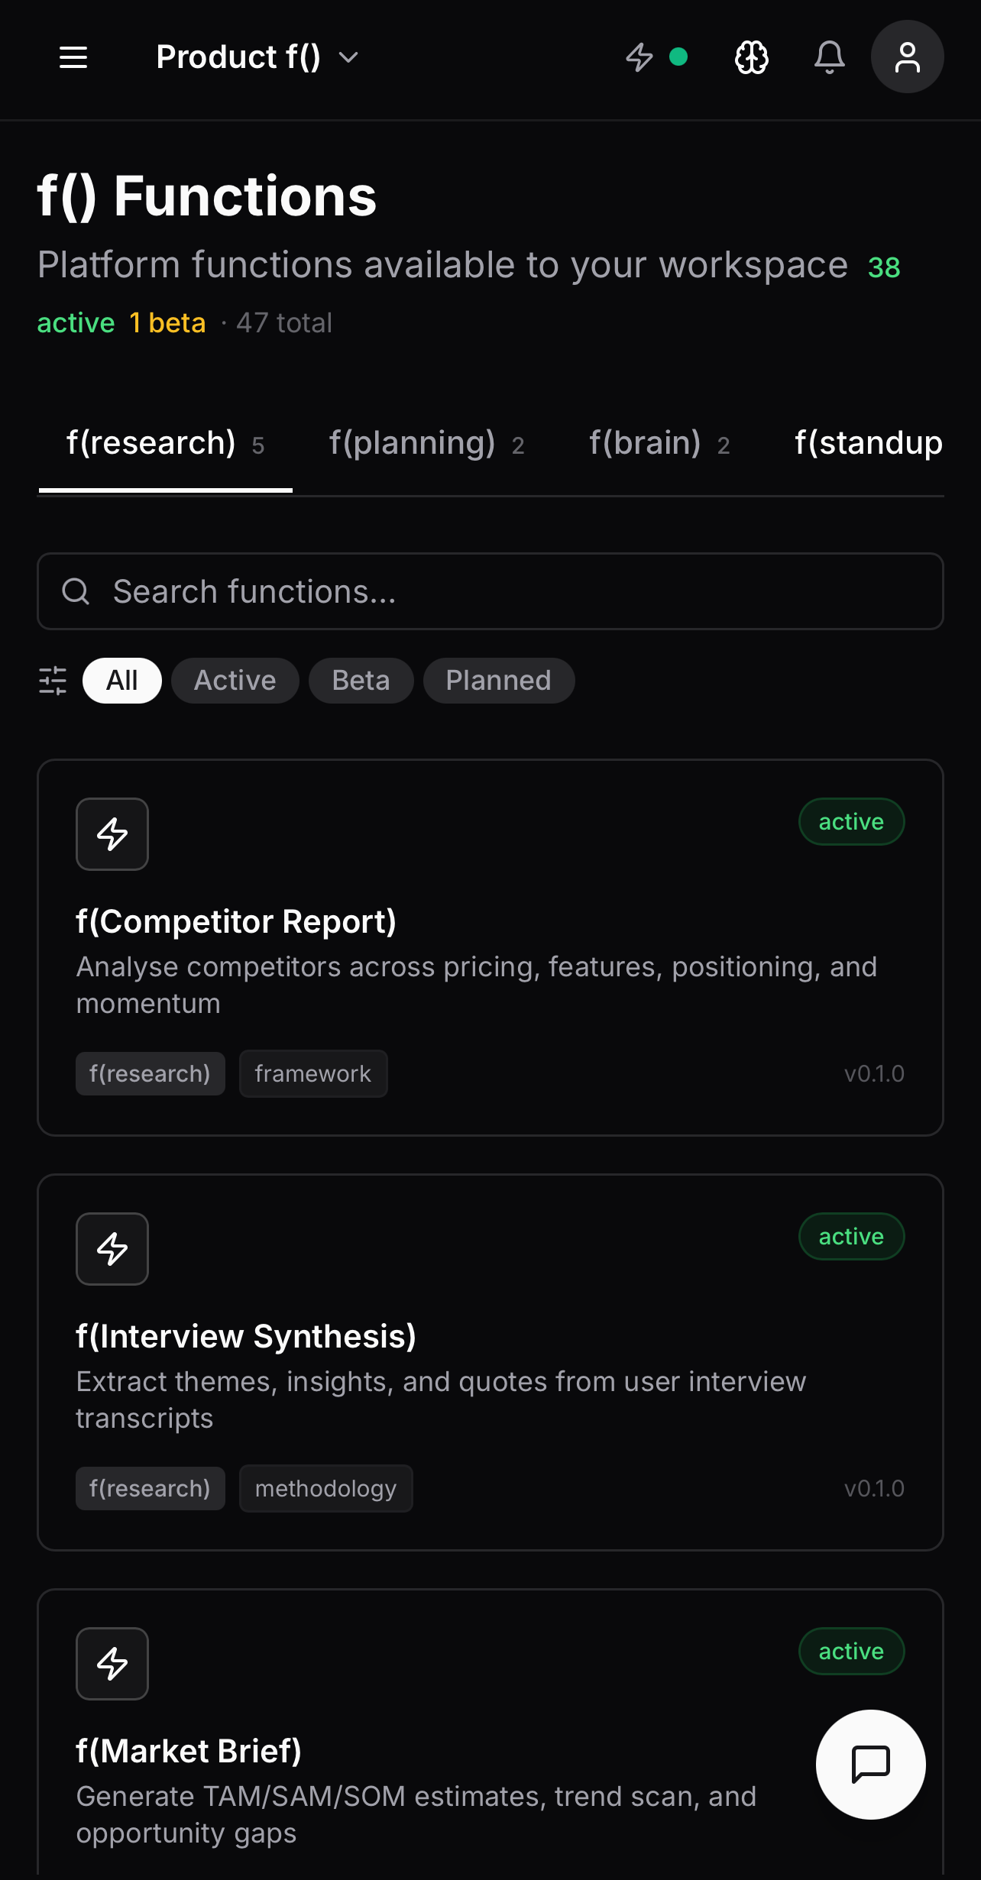981x1880 pixels.
Task: Open the Product f() workspace dropdown
Action: (256, 57)
